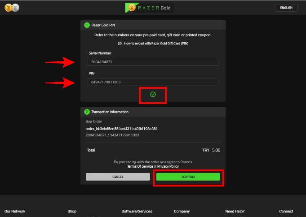Click the question mark help icon
The image size is (306, 217).
pos(120,43)
